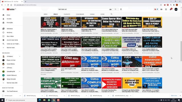Click the YouTube search input field
Screen dimensions: 182x102
pyautogui.click(x=84, y=9)
